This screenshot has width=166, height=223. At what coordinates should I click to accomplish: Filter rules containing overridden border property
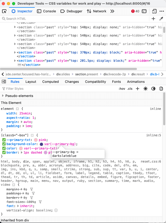pyautogui.click(x=32, y=198)
